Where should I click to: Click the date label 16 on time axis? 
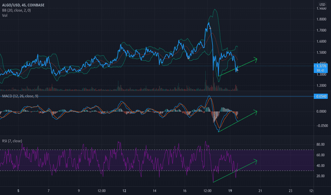point(185,191)
